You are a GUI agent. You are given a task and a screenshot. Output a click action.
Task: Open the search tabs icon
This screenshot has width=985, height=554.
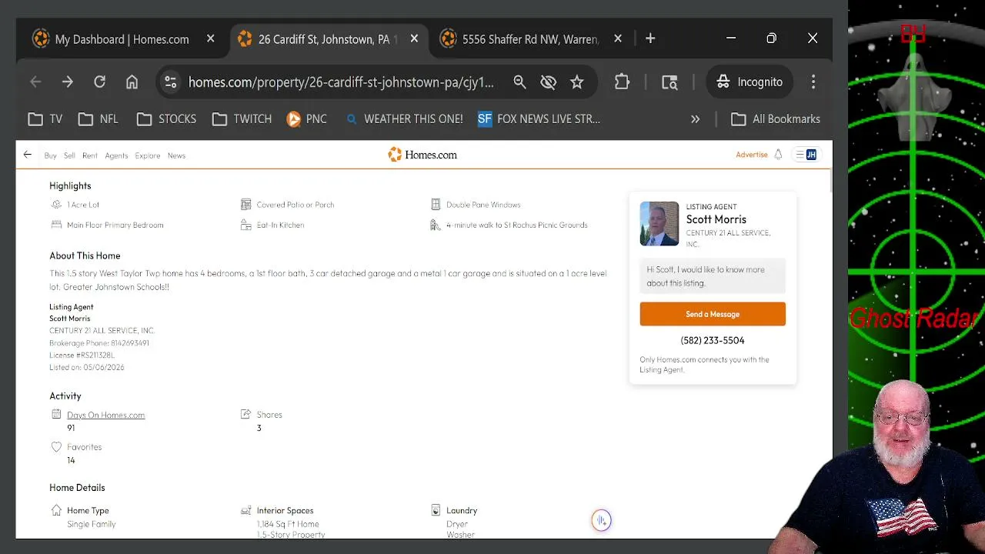(x=669, y=82)
